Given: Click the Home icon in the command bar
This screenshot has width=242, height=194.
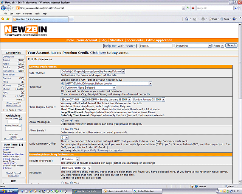Looking at the screenshot, I should pyautogui.click(x=187, y=19).
